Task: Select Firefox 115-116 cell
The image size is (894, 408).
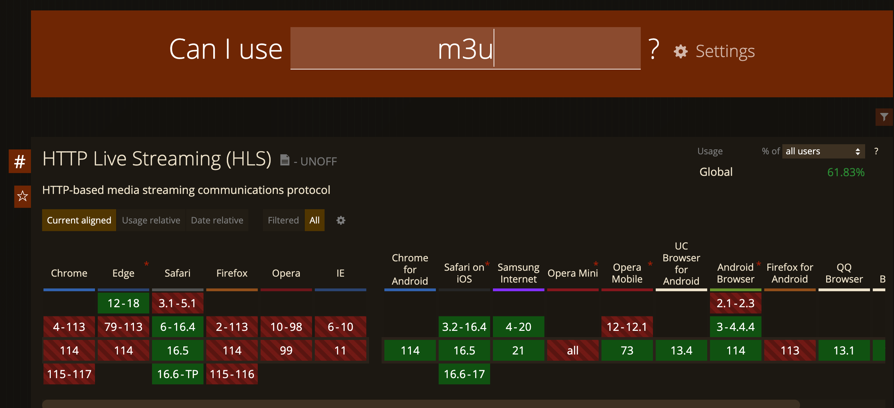Action: tap(232, 374)
